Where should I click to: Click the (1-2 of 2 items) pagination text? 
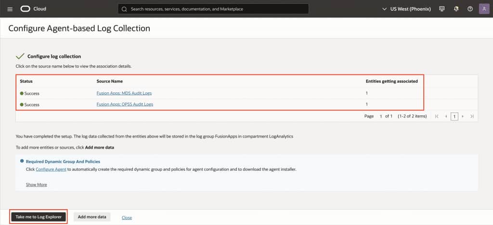[412, 116]
